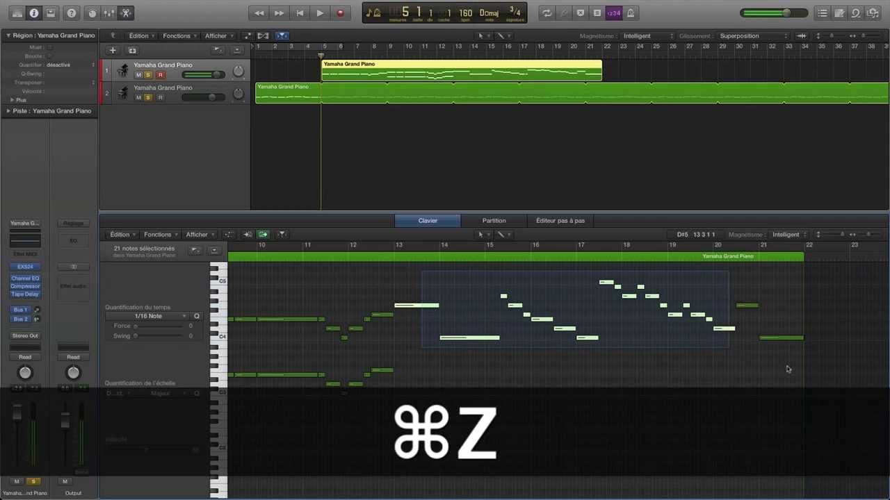Open 1/16 Note quantize dropdown
The image size is (890, 500).
pyautogui.click(x=147, y=316)
